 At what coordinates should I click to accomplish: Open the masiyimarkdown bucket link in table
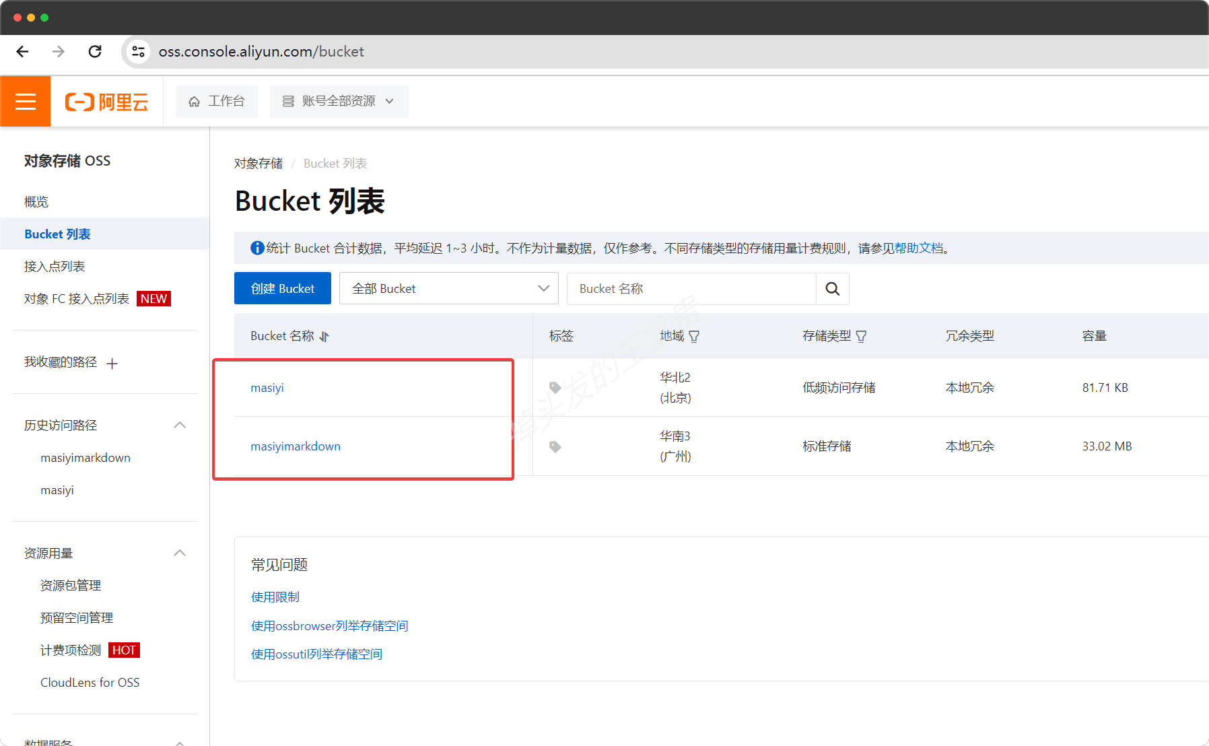pos(296,446)
